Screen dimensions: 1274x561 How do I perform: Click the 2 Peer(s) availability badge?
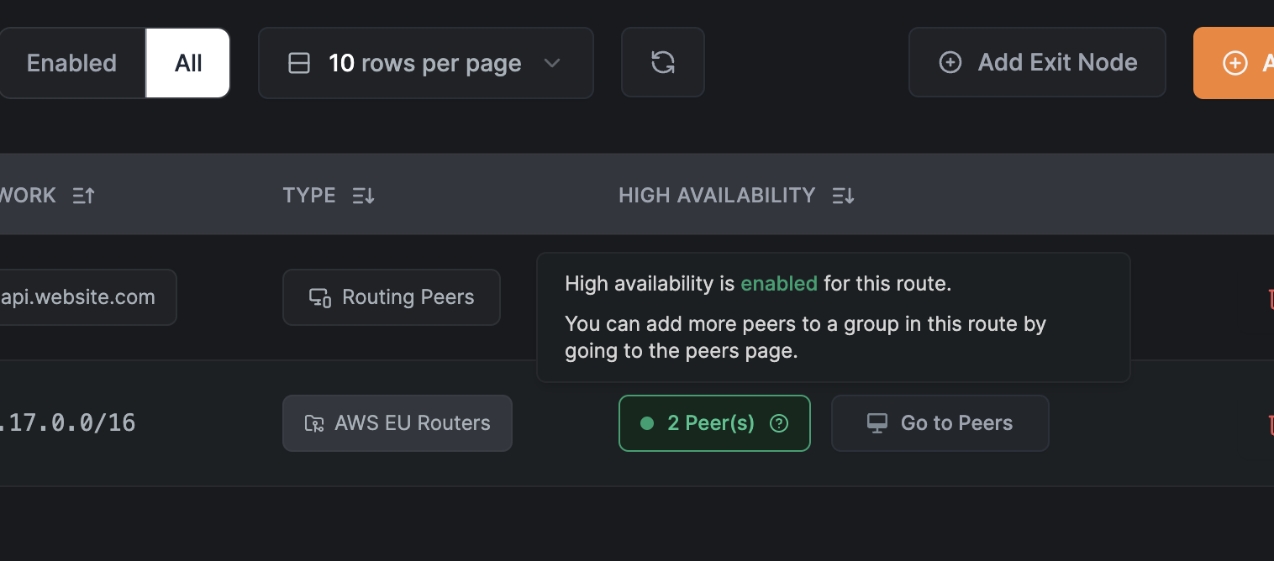(714, 423)
